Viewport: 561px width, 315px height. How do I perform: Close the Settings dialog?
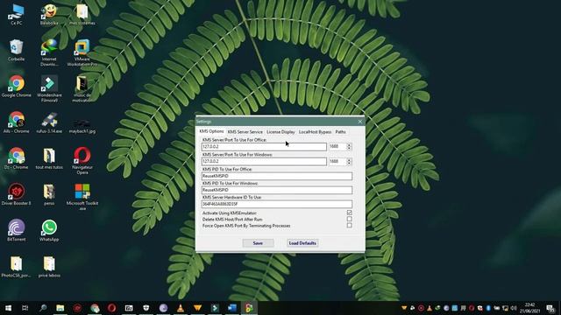click(360, 122)
